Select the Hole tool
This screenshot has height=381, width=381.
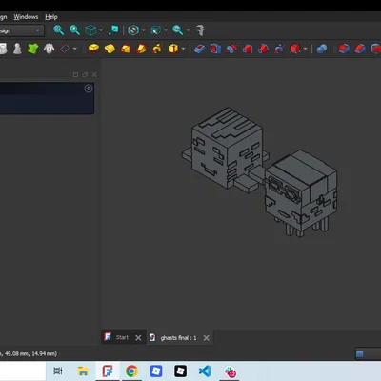click(x=215, y=49)
